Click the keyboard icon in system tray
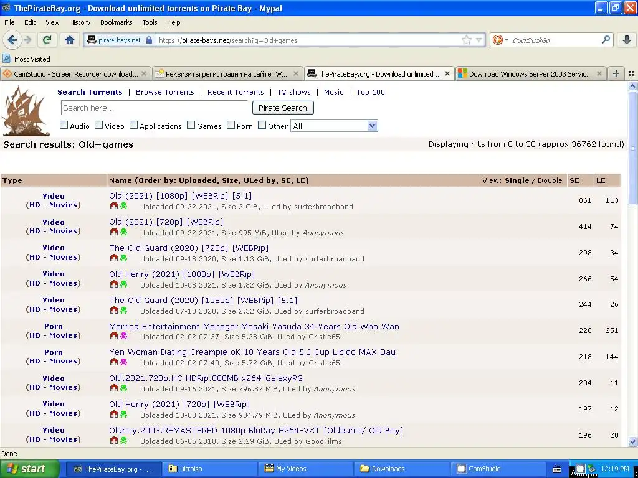638x478 pixels. pyautogui.click(x=557, y=469)
